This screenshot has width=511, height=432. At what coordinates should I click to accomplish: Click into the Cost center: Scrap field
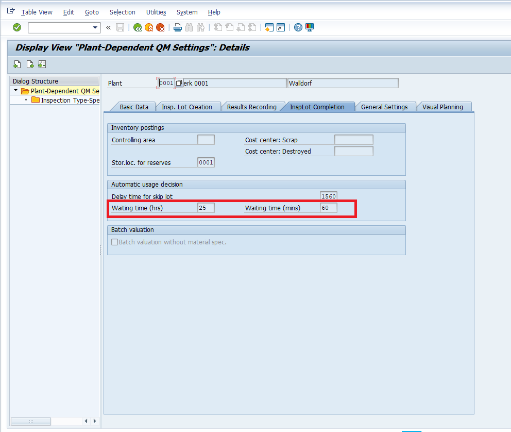pos(353,140)
